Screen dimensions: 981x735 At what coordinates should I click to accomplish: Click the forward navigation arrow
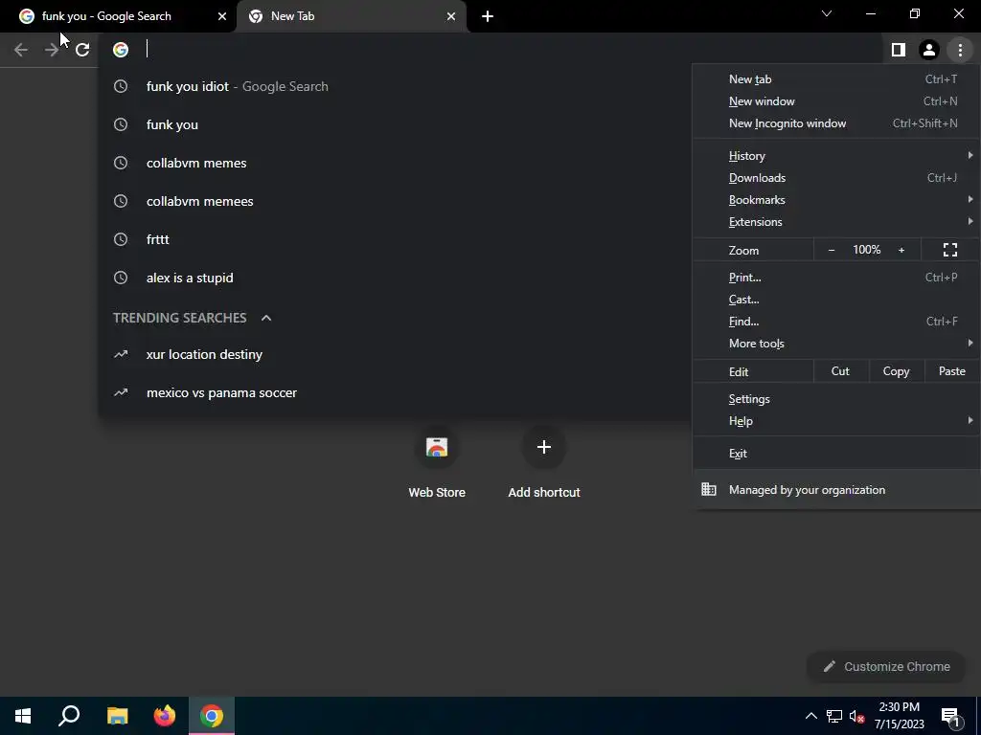52,50
